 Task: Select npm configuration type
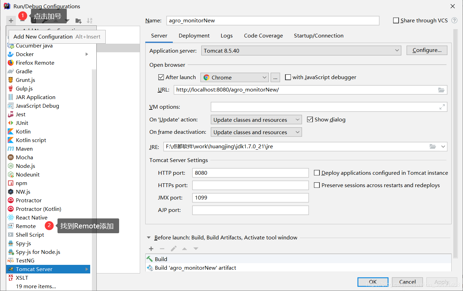click(48, 183)
